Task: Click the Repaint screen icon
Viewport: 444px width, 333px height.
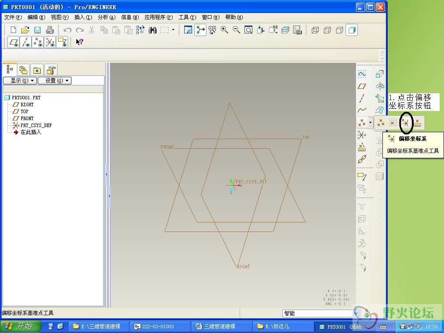Action: (x=188, y=30)
